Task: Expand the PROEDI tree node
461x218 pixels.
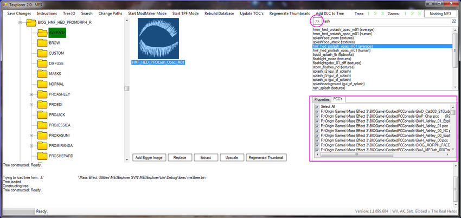Action: tap(31, 105)
